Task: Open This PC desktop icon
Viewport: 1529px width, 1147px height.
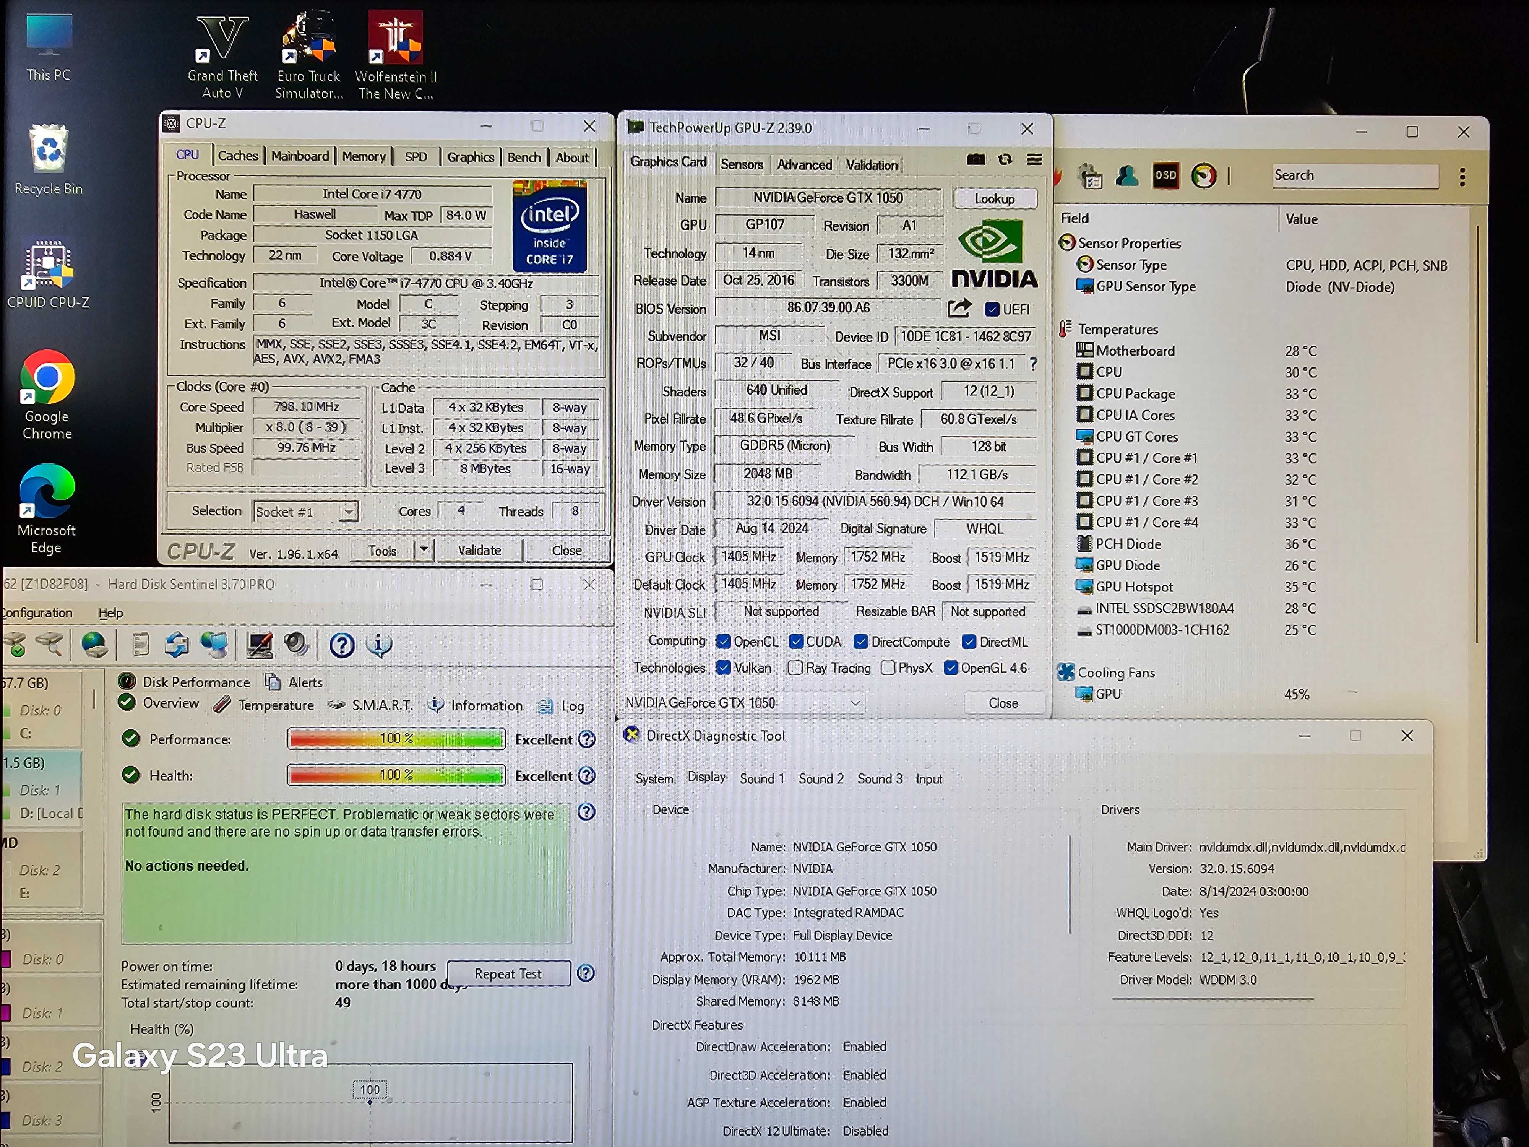Action: coord(49,47)
